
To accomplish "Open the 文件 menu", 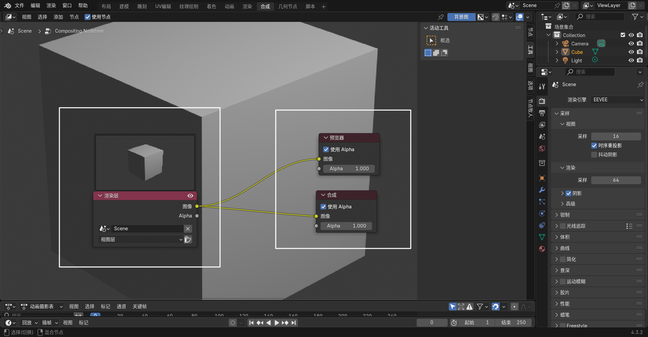I will click(x=19, y=6).
